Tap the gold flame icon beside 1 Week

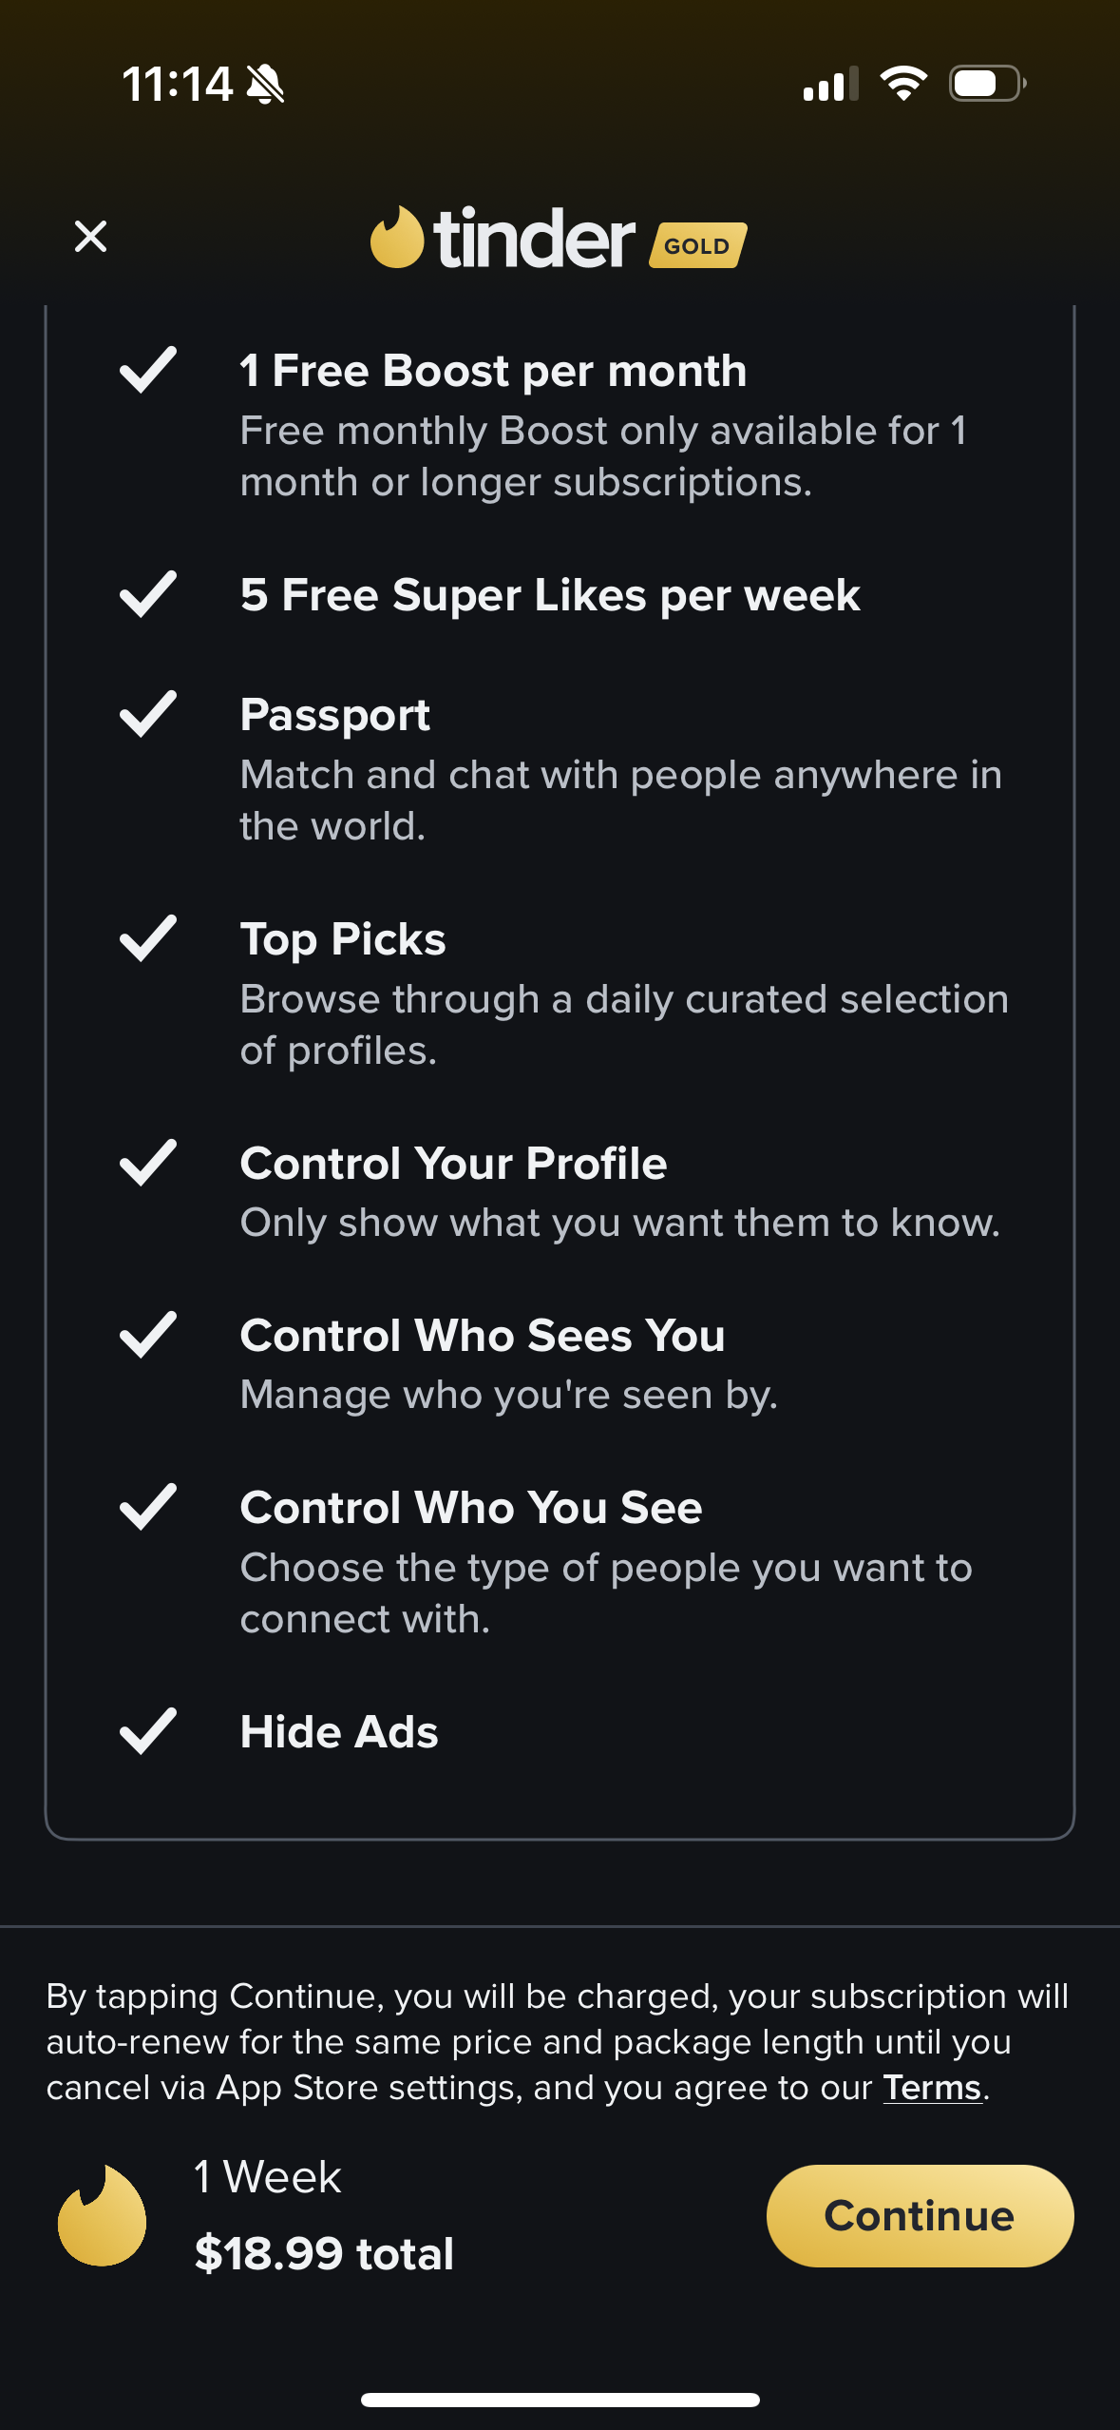pyautogui.click(x=103, y=2215)
